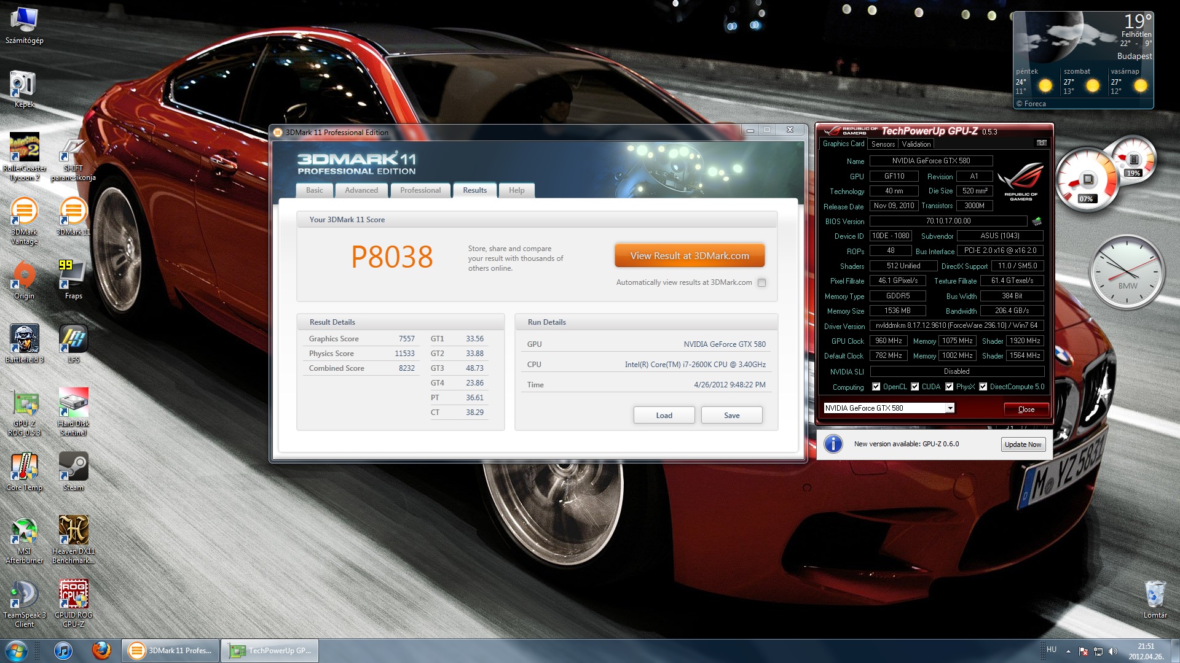Image resolution: width=1180 pixels, height=663 pixels.
Task: Toggle the PhysX checkbox in GPU-Z
Action: pos(950,387)
